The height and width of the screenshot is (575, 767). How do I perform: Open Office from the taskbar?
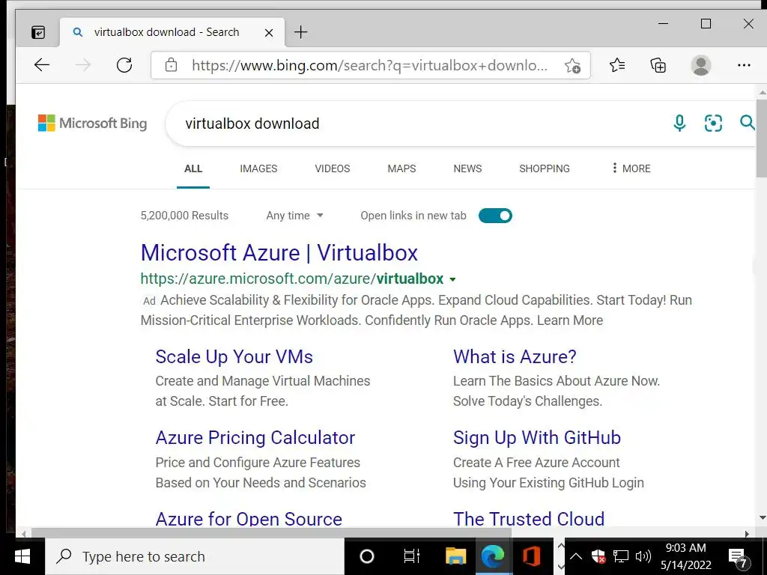coord(531,556)
